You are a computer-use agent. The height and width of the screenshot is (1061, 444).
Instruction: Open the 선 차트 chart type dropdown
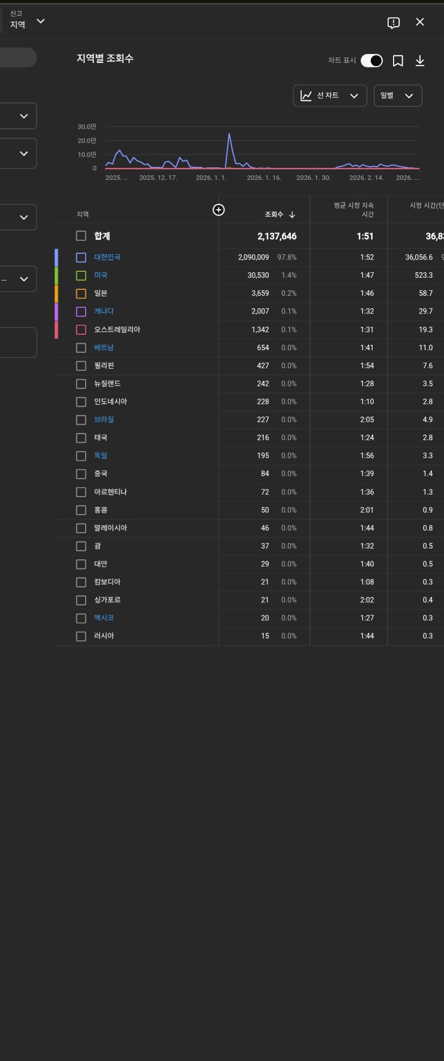tap(330, 95)
